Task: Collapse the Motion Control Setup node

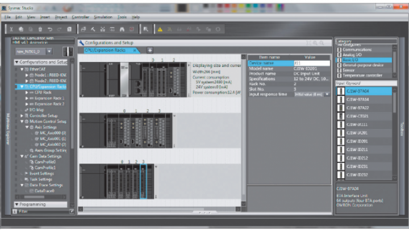Action: tap(22, 122)
